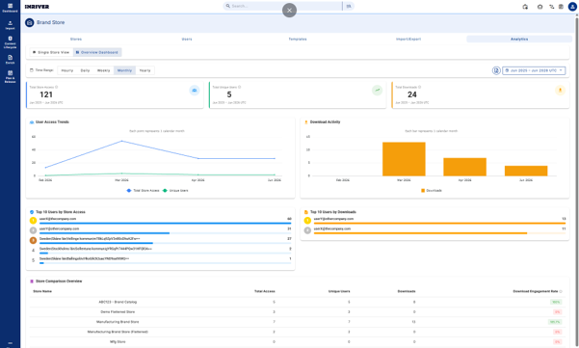Open Import from the left sidebar
The width and height of the screenshot is (579, 348).
[x=10, y=25]
